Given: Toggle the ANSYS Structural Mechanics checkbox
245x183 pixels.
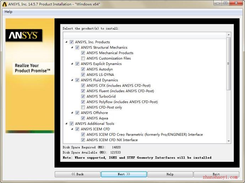Looking at the screenshot, I should (x=77, y=48).
